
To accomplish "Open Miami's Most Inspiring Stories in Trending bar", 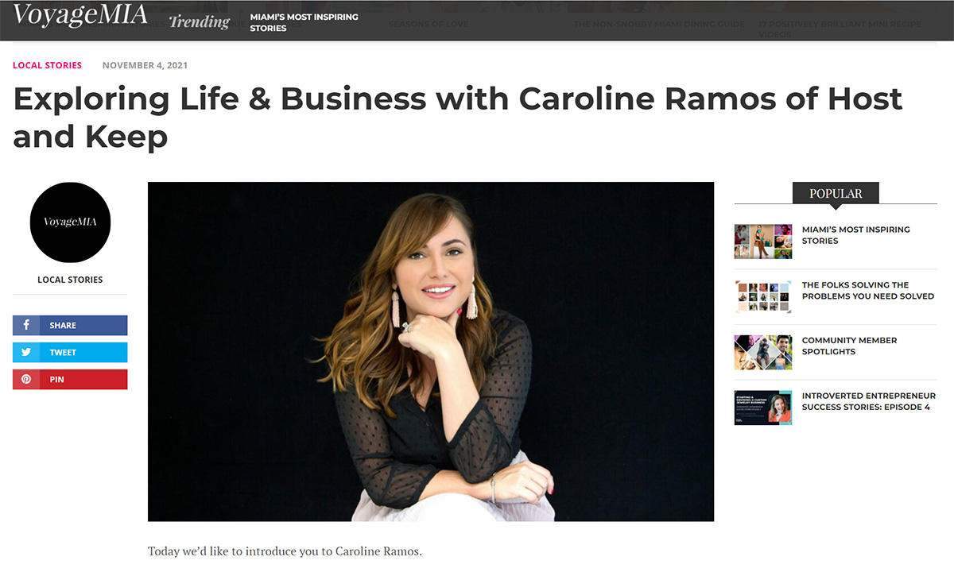I will (x=304, y=22).
